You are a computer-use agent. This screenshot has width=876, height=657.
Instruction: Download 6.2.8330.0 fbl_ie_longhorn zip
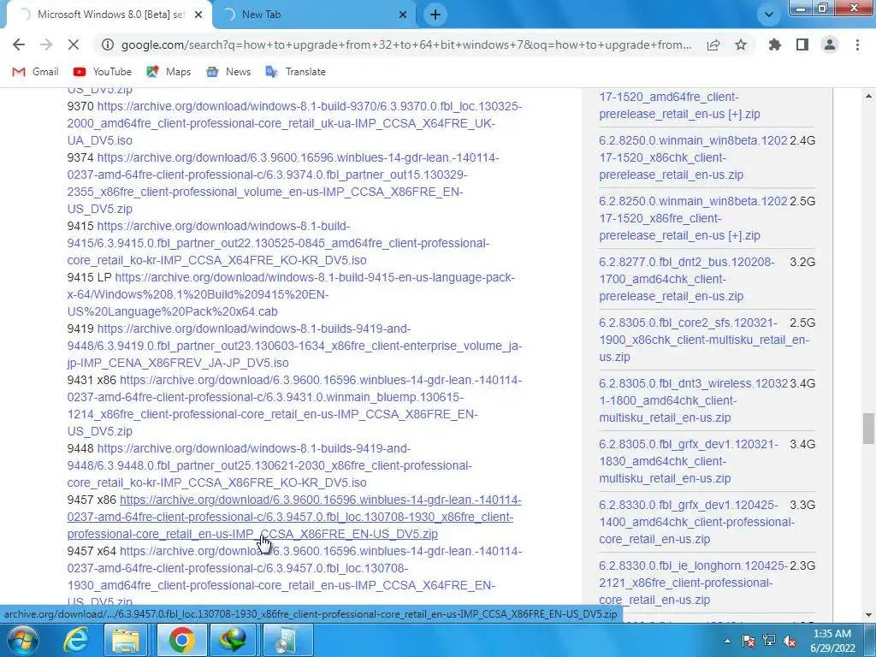(693, 583)
